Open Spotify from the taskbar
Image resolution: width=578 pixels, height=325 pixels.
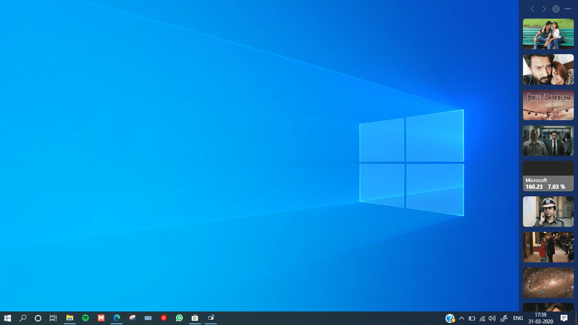(85, 318)
